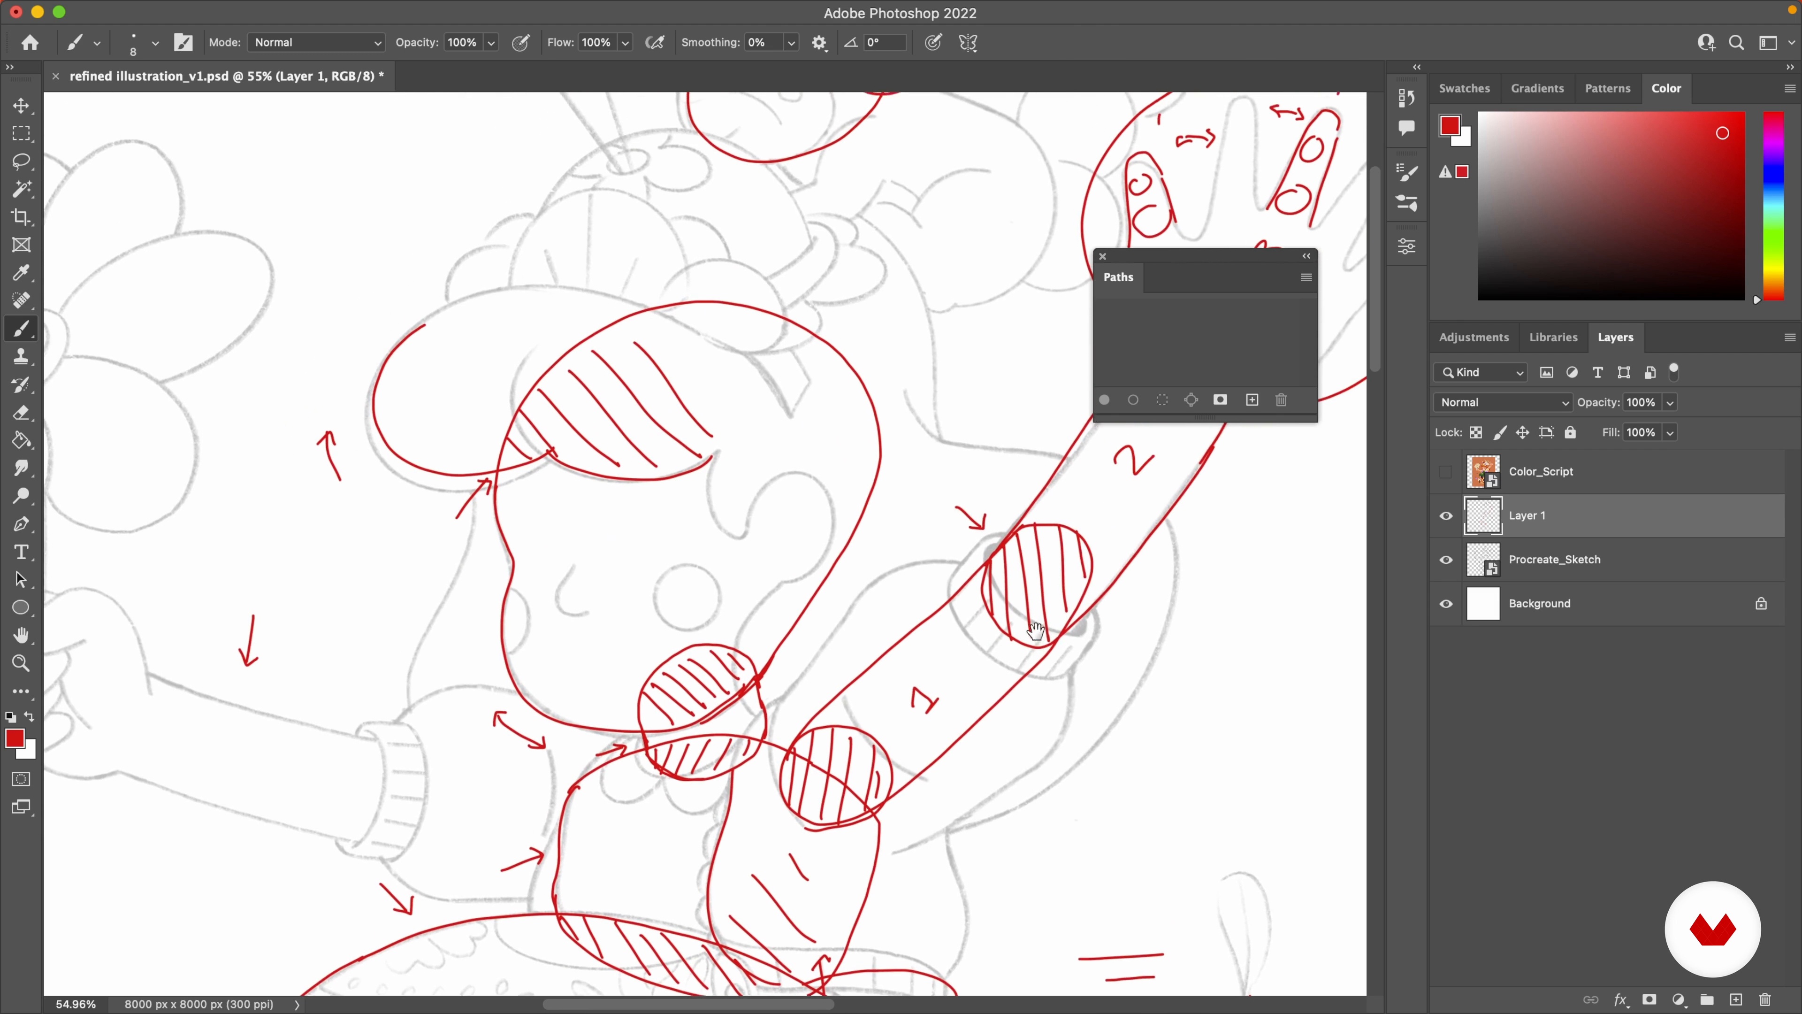The width and height of the screenshot is (1802, 1014).
Task: Switch to the Patterns tab
Action: tap(1608, 89)
